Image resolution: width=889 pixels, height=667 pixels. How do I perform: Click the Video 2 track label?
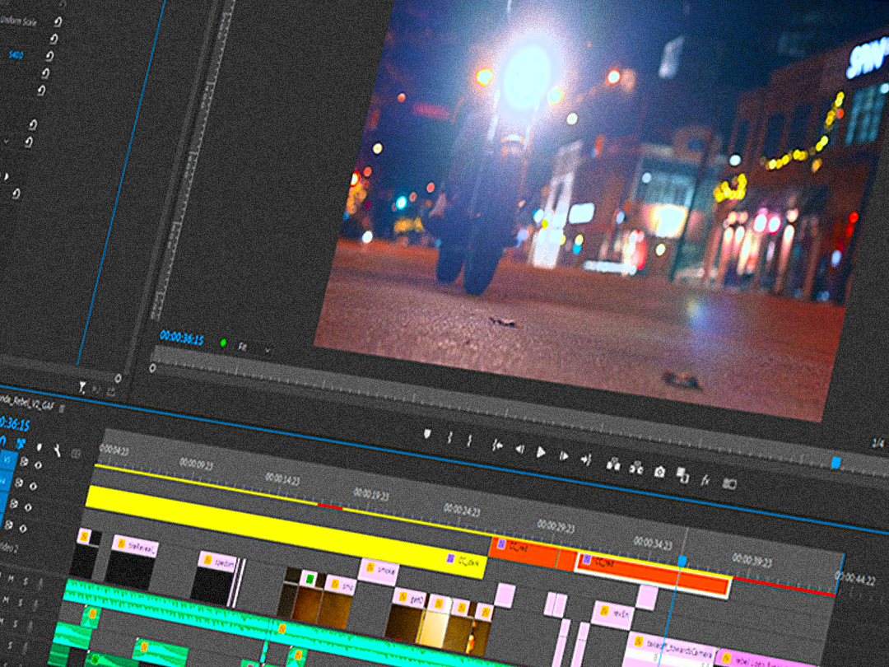[7, 548]
